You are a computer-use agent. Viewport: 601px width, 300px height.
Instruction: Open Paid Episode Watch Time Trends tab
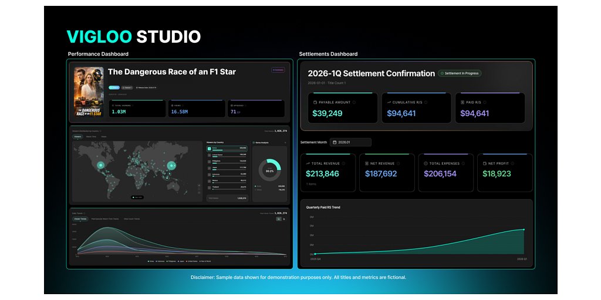105,219
